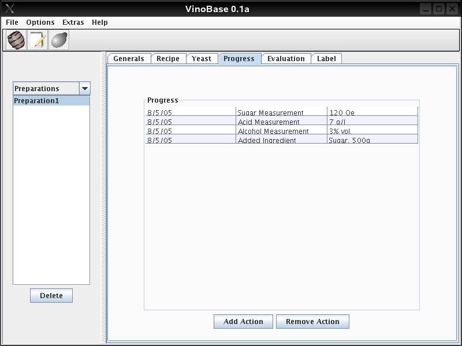Expand the Preparations dropdown arrow
462x346 pixels.
84,88
